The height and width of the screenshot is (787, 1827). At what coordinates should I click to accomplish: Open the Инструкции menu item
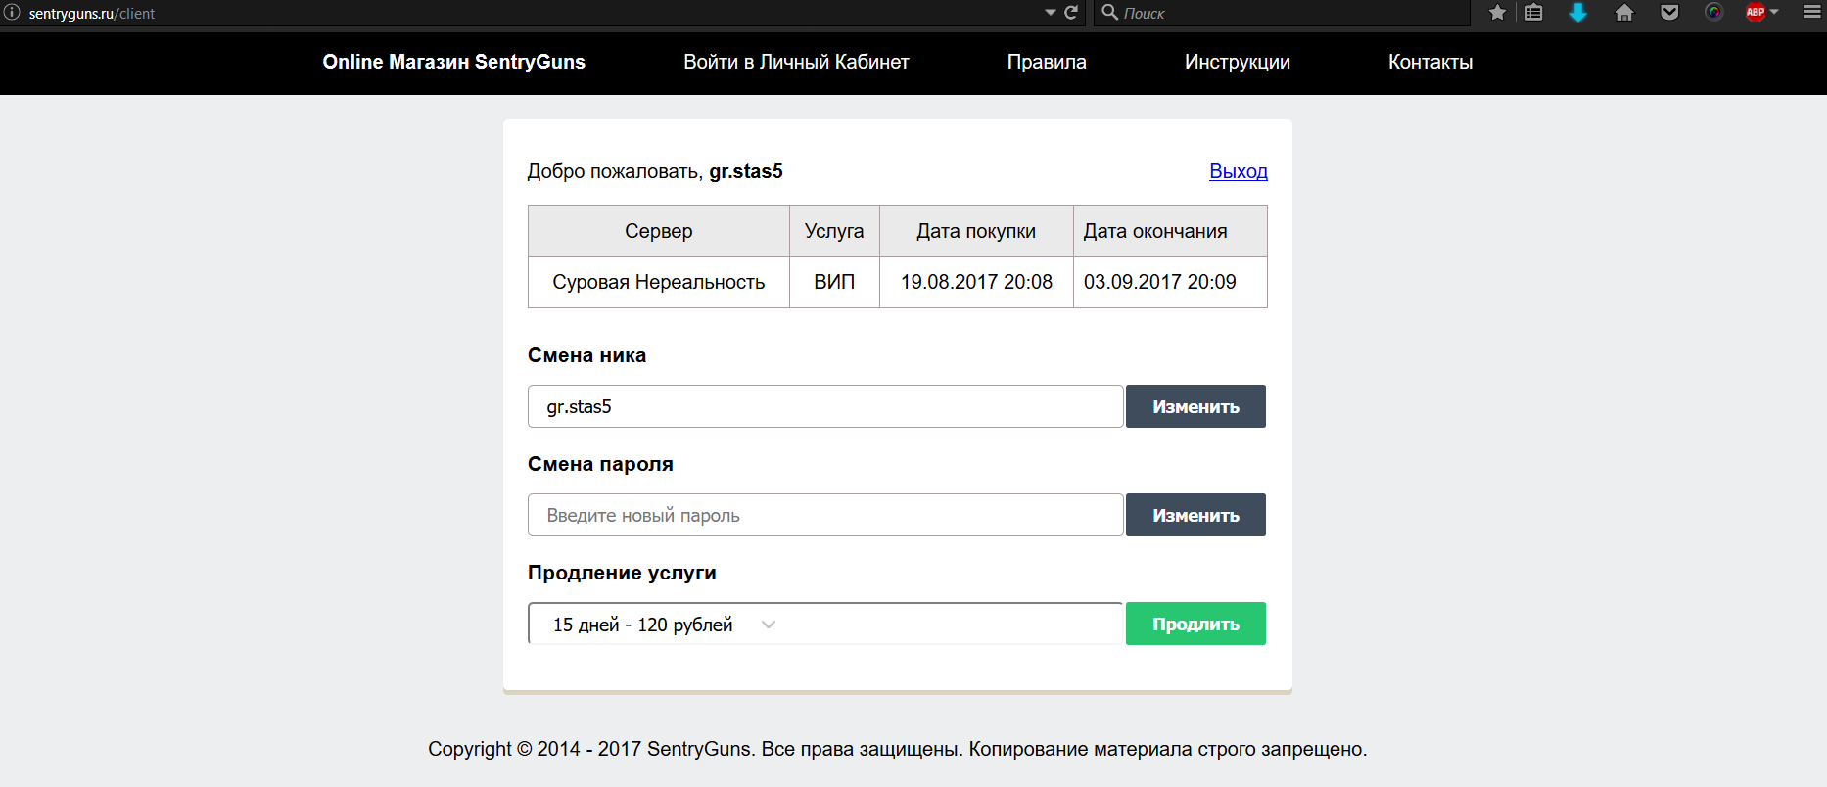pyautogui.click(x=1237, y=62)
